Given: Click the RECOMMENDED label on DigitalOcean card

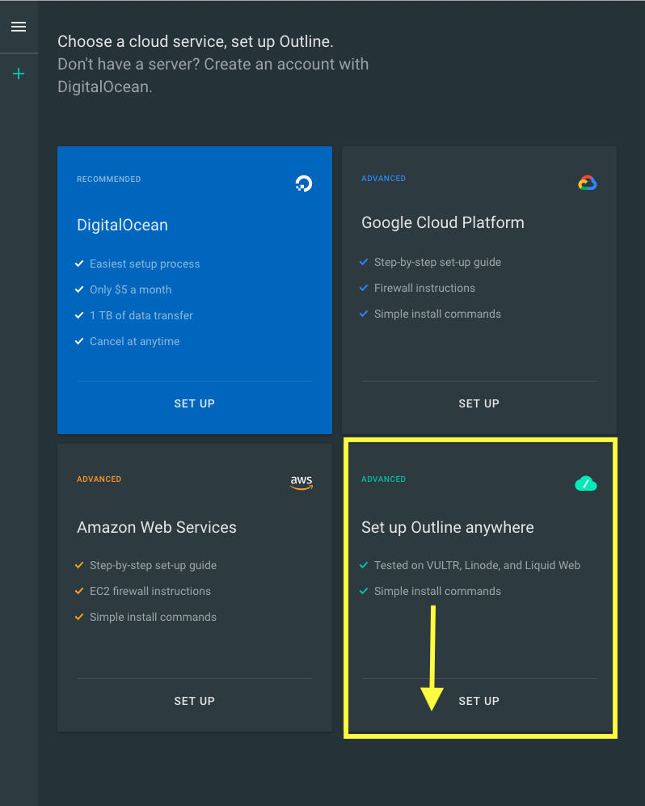Looking at the screenshot, I should pyautogui.click(x=108, y=179).
